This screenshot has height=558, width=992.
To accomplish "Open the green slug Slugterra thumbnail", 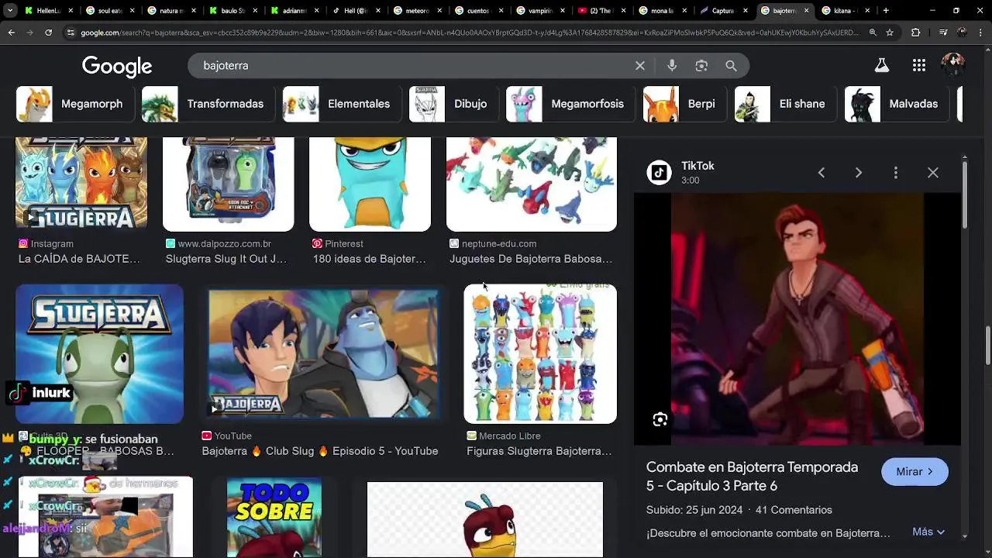I will pos(99,354).
